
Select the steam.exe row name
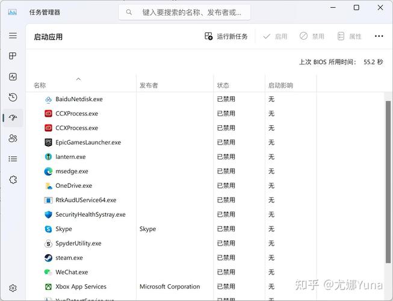[69, 258]
